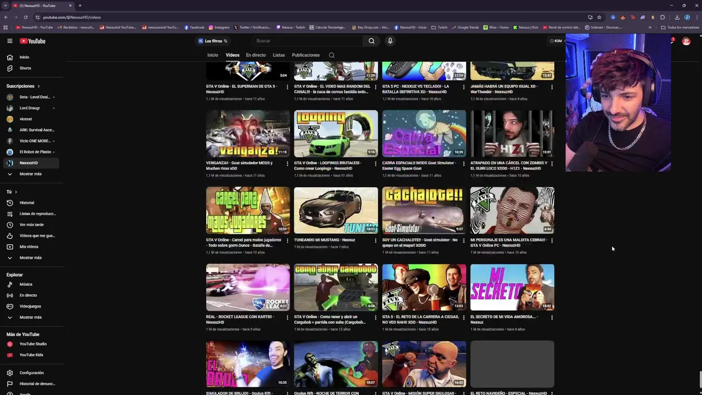Open YouTube Studio link
Image resolution: width=702 pixels, height=395 pixels.
[x=31, y=344]
